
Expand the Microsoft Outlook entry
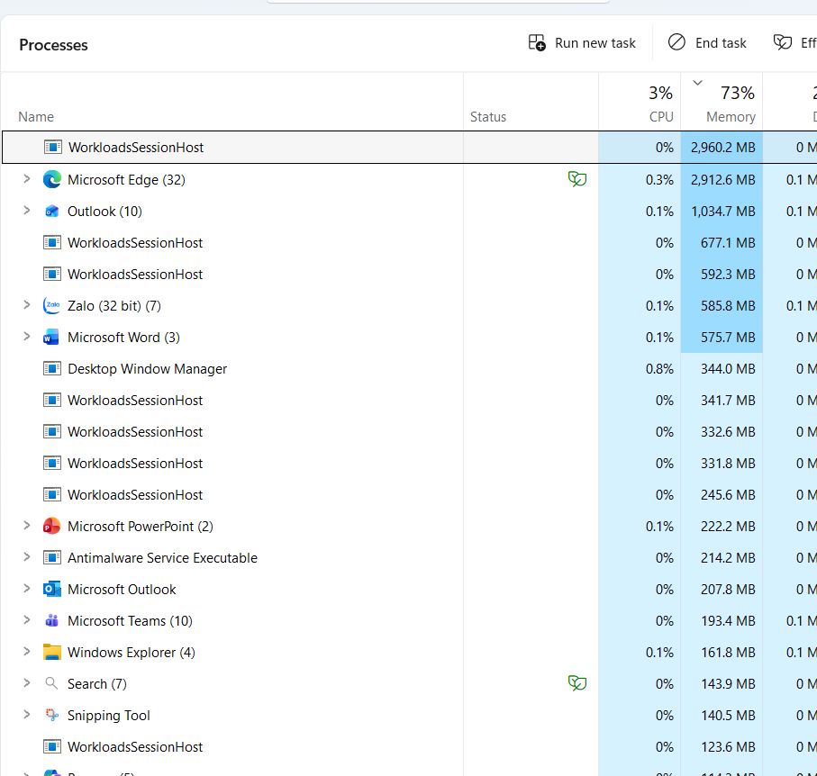[x=27, y=589]
